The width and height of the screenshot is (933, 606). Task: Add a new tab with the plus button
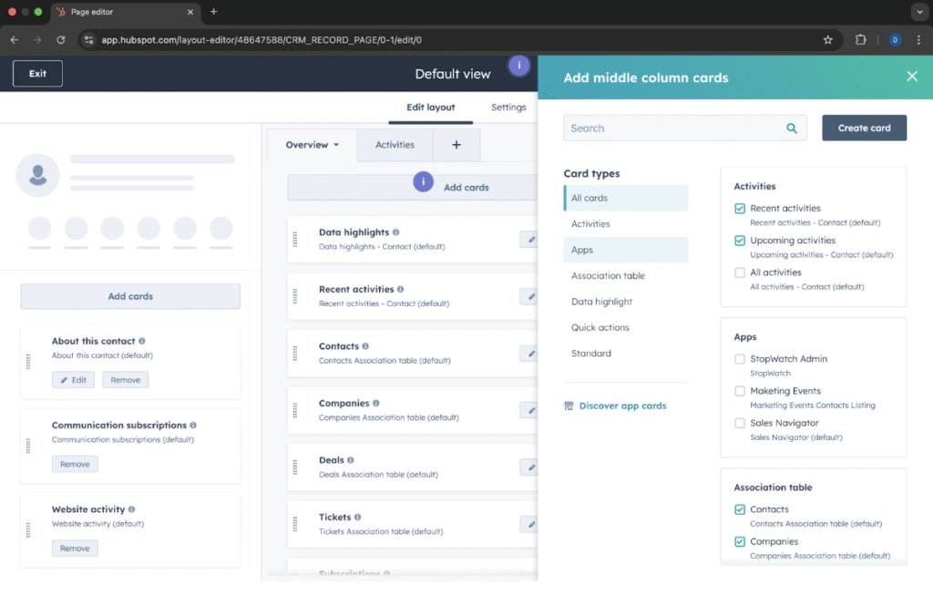pos(456,145)
